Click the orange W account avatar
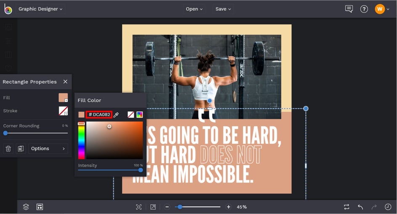Screen dimensions: 397x214 379,9
